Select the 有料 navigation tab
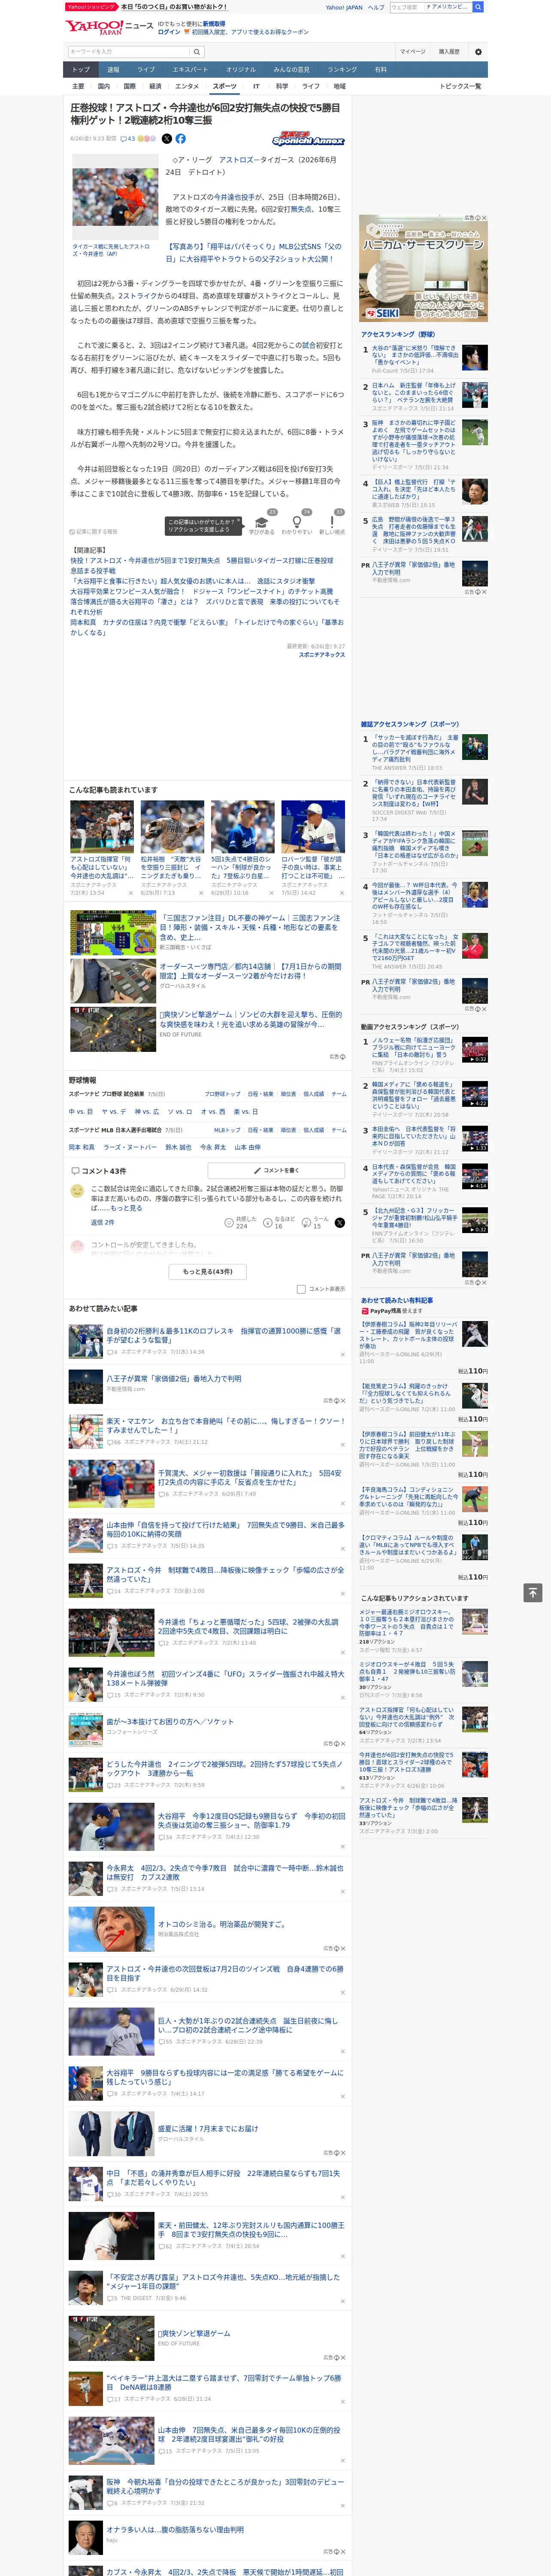 click(x=381, y=70)
